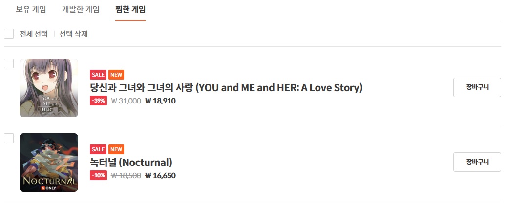Click the 선택 삭제 link

click(74, 34)
